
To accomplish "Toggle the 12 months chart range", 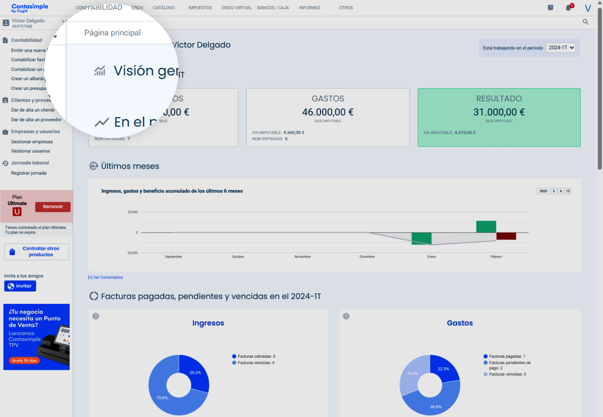I will (x=568, y=191).
